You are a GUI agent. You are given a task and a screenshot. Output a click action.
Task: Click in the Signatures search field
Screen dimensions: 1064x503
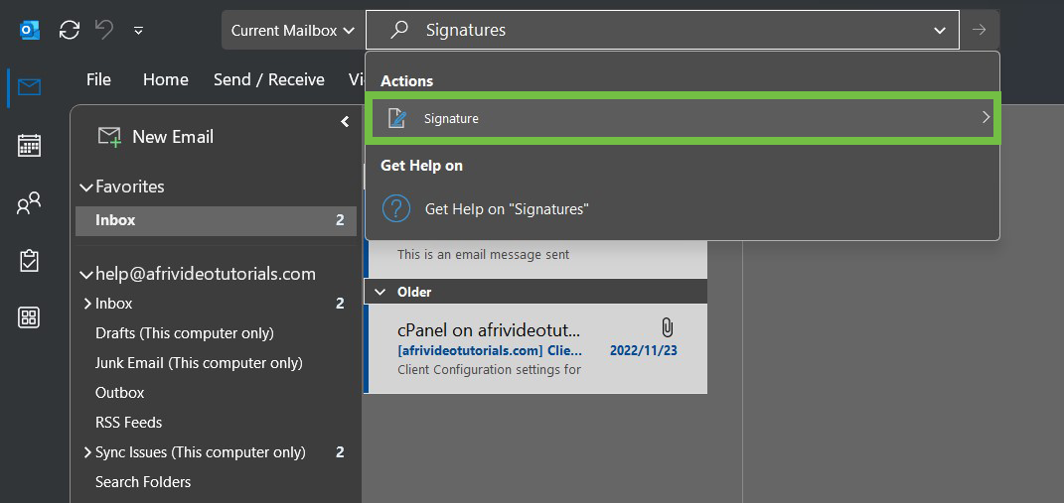(656, 31)
